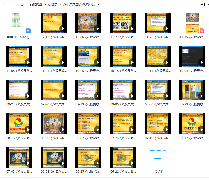Open navigation history dropdown arrow
Screen dimensions: 209x180
pos(17,4)
